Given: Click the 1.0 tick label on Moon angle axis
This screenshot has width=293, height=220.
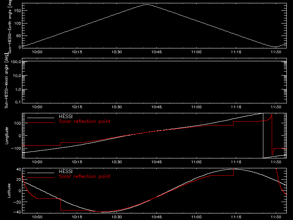Looking at the screenshot, I should [18, 89].
